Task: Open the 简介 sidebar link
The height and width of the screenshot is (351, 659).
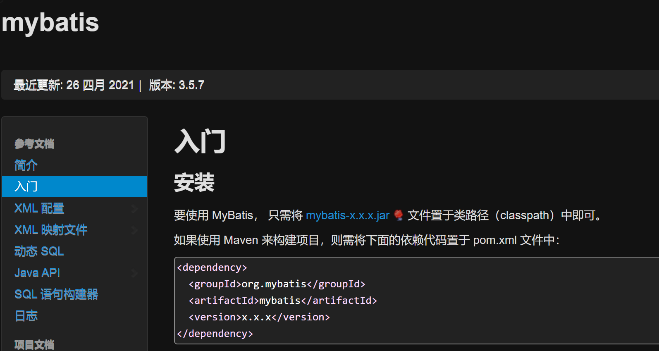Action: [26, 165]
